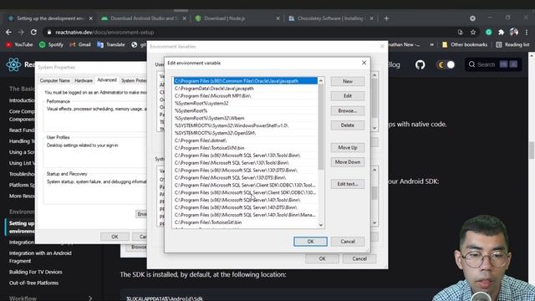Show hidden bookmarks overflow chevron
The image size is (535, 301).
click(431, 44)
